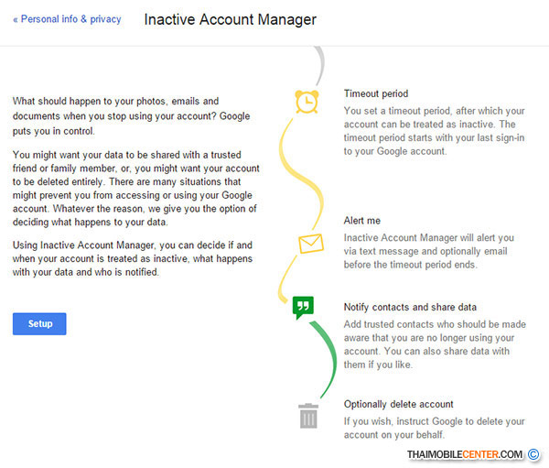Go back to Personal info & privacy
The width and height of the screenshot is (549, 468).
point(67,19)
